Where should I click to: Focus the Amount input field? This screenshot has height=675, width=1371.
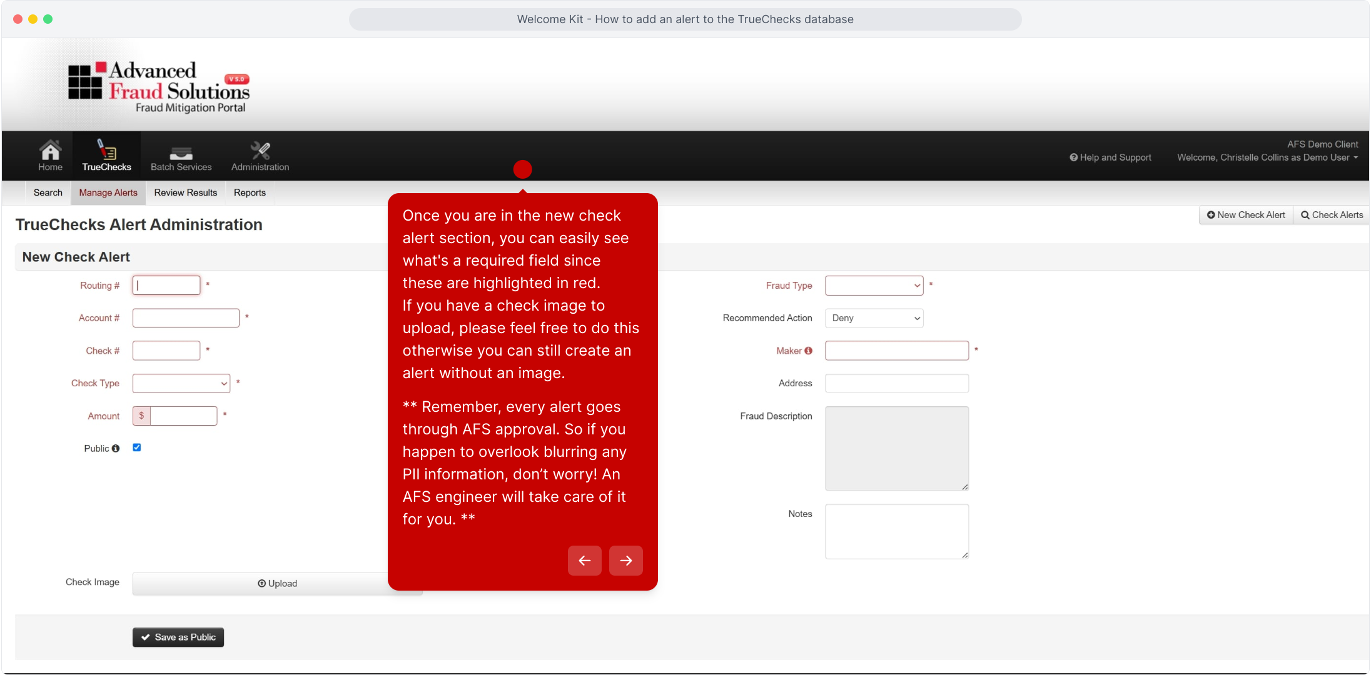183,416
